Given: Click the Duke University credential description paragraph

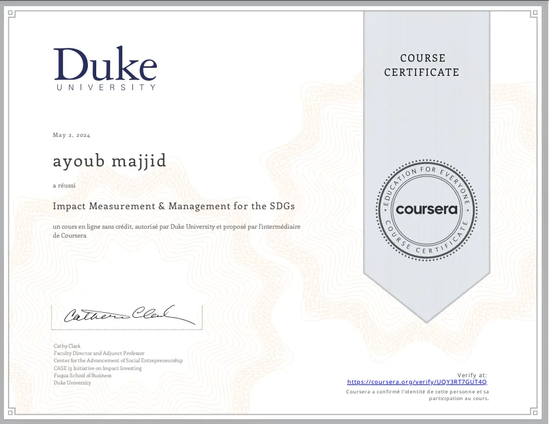Looking at the screenshot, I should pyautogui.click(x=176, y=230).
